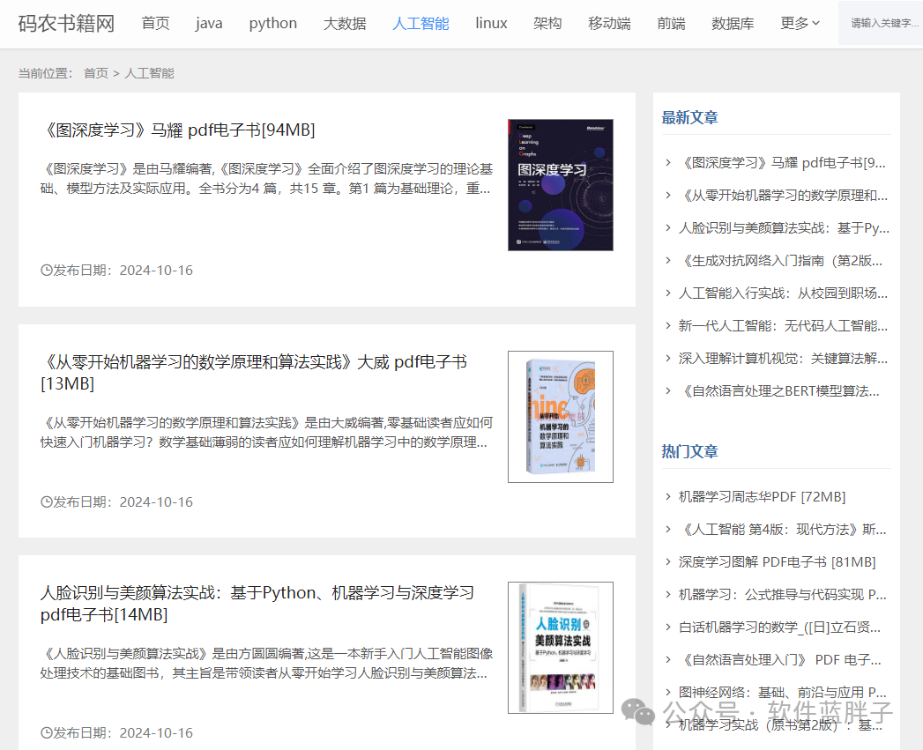Screen dimensions: 923x750
Task: Expand the 更多 dropdown menu
Action: [800, 24]
